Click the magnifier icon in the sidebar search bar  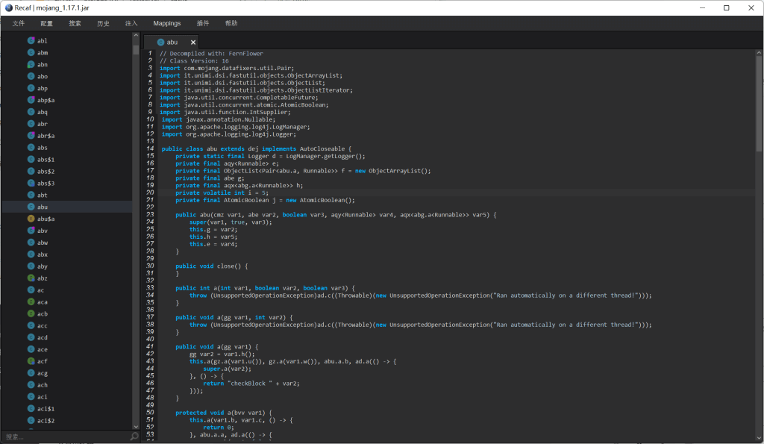pyautogui.click(x=134, y=436)
